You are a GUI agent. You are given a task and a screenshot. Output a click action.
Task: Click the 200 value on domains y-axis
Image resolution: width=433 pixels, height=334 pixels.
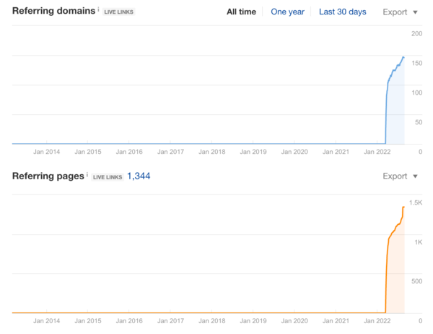(416, 34)
